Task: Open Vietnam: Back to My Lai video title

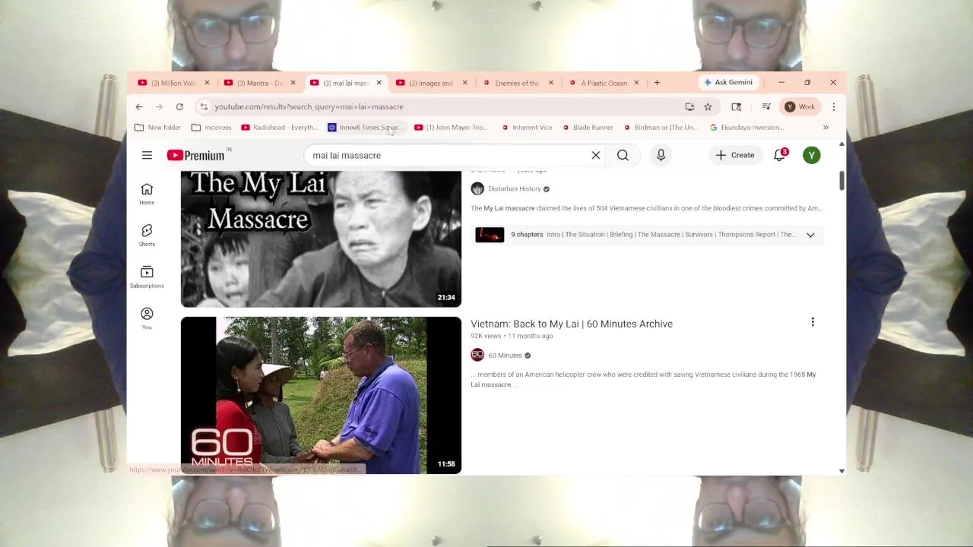Action: (572, 324)
